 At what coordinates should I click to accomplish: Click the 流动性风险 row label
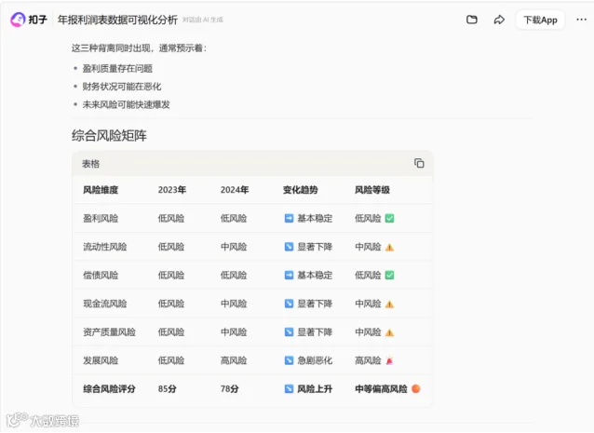pyautogui.click(x=105, y=247)
